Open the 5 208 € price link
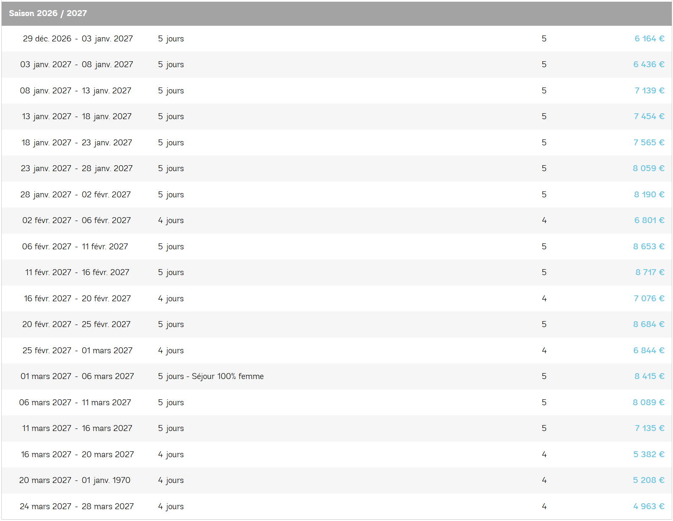Image resolution: width=673 pixels, height=521 pixels. click(648, 480)
